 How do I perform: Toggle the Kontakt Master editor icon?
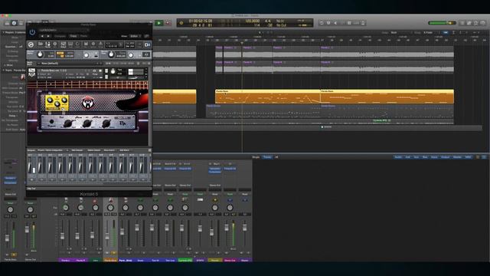tap(47, 44)
